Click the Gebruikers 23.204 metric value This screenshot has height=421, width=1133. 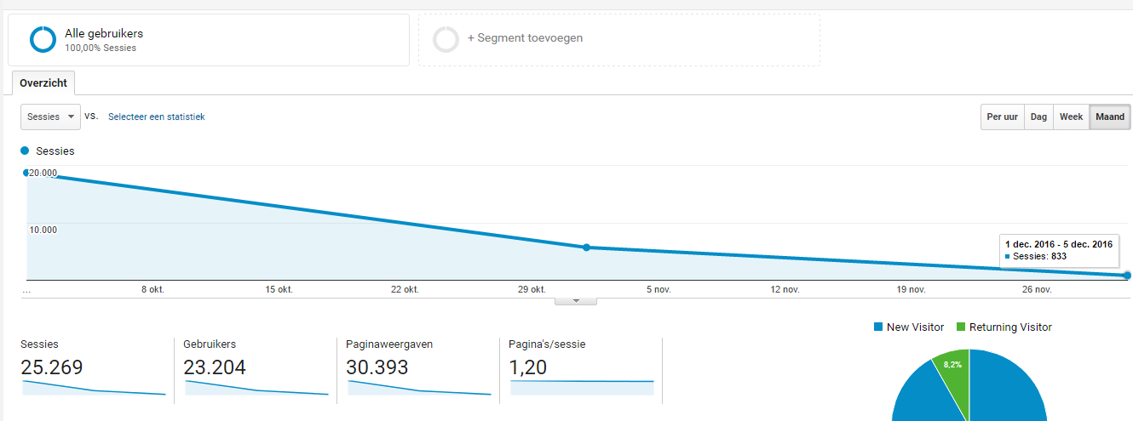pyautogui.click(x=215, y=367)
